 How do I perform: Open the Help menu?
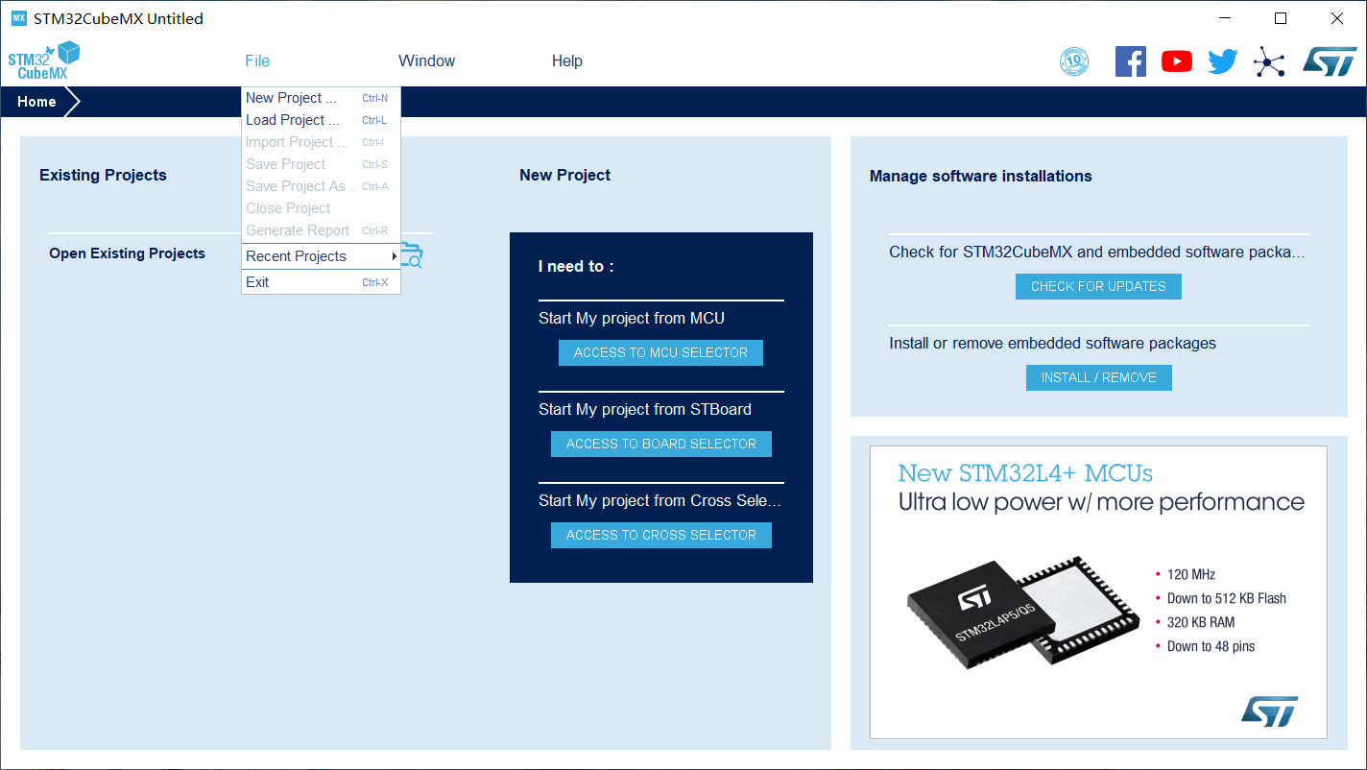[566, 60]
